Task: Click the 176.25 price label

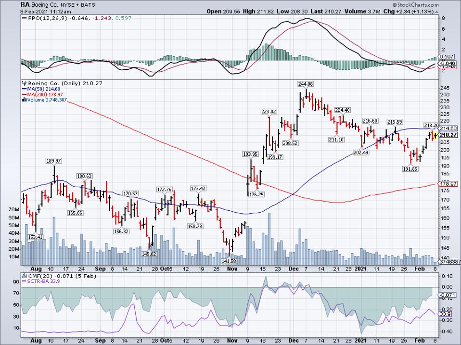Action: [256, 194]
